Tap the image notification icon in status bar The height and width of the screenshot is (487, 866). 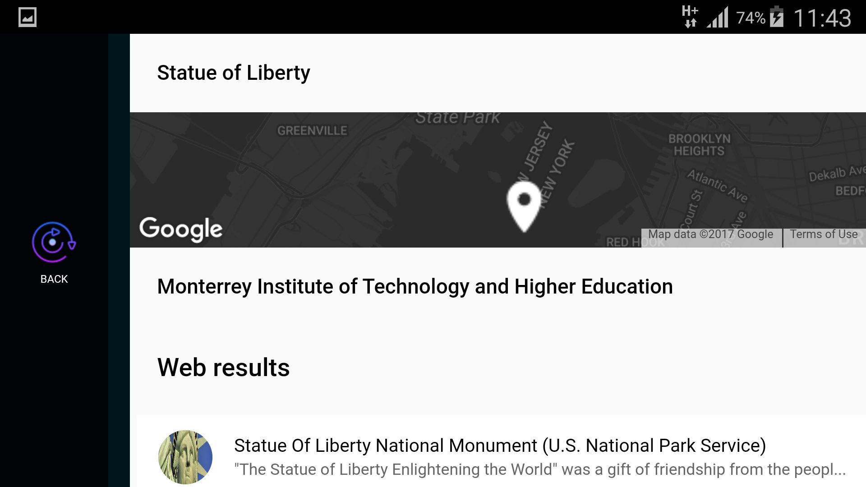(x=28, y=17)
